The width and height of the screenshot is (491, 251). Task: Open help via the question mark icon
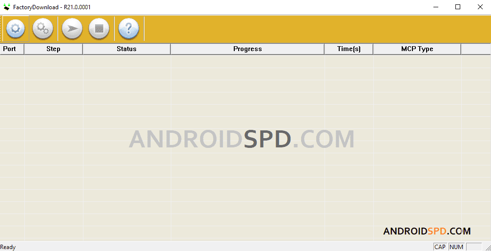(x=129, y=29)
